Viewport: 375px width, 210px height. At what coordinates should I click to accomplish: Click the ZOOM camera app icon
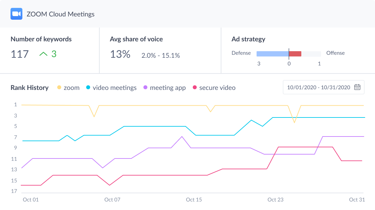pos(16,14)
